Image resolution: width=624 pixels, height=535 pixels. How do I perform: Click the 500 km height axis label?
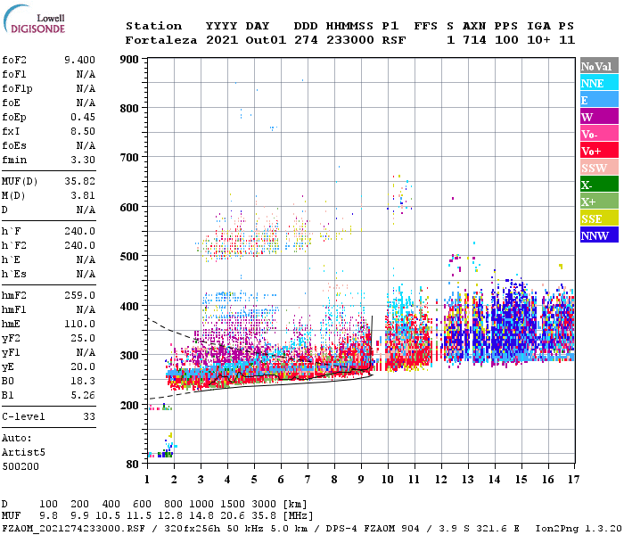click(129, 257)
